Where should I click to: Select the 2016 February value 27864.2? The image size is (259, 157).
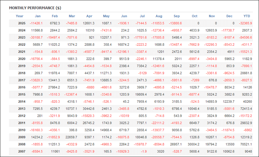(x=53, y=87)
